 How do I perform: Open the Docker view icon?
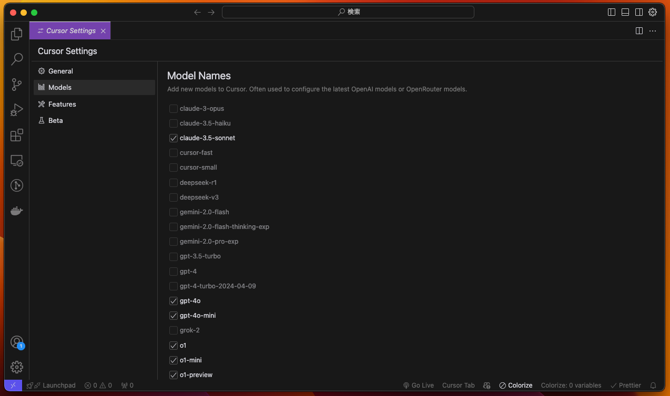pos(17,211)
